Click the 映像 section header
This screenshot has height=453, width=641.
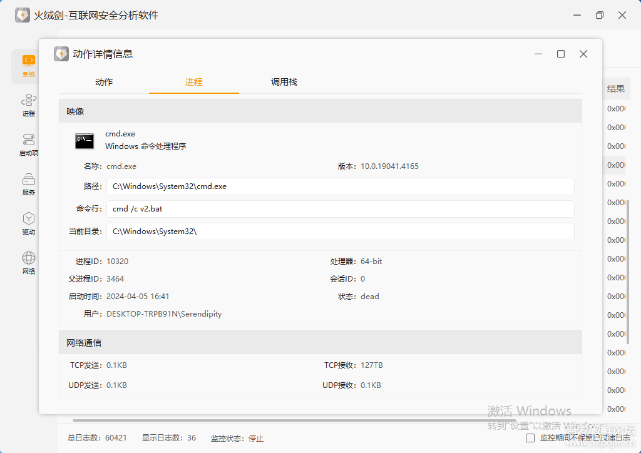click(320, 111)
